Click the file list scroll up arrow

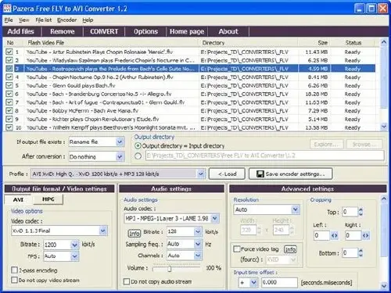point(384,42)
